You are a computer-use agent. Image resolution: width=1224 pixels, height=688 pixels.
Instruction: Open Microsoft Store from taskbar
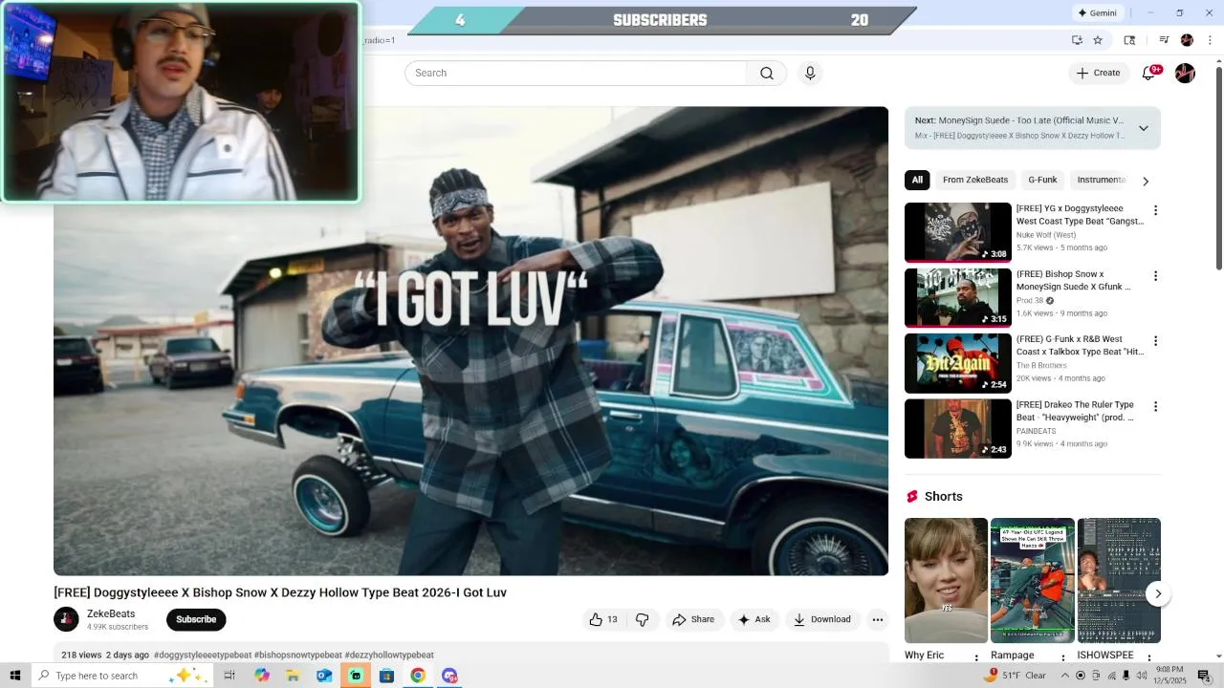(x=386, y=676)
